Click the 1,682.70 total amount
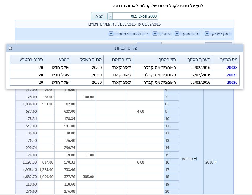 pos(30,177)
